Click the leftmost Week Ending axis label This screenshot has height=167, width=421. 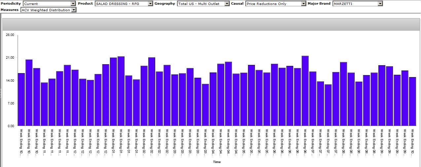tap(21, 142)
